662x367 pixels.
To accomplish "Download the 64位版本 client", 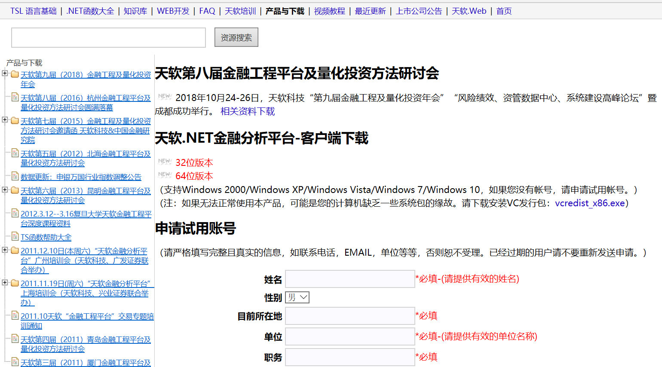I will coord(194,176).
